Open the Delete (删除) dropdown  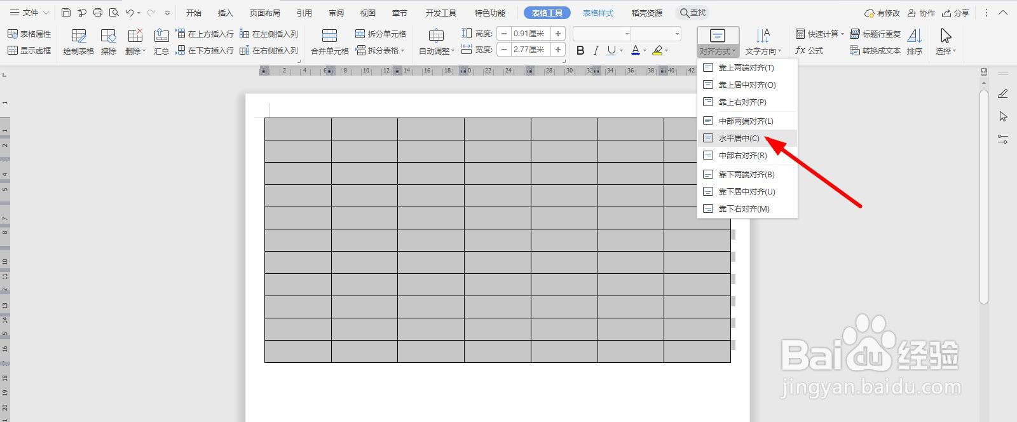pyautogui.click(x=135, y=42)
